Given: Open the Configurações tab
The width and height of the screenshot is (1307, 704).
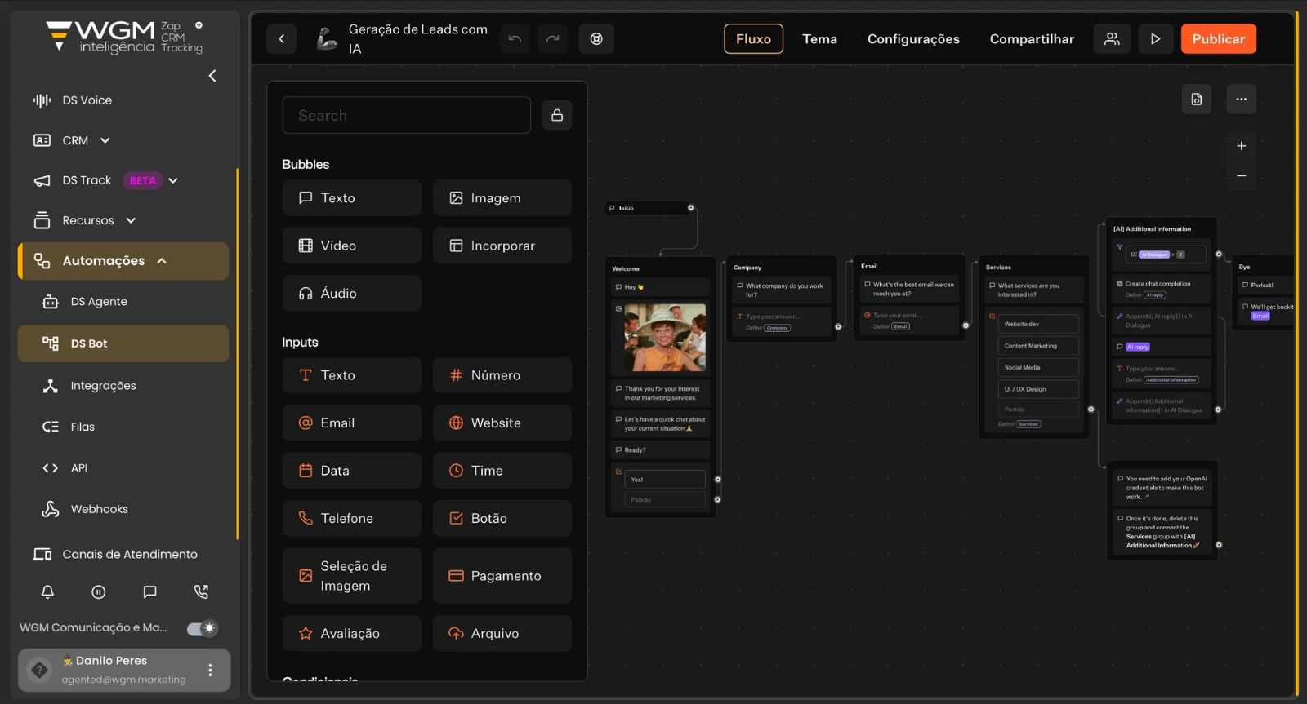Looking at the screenshot, I should [x=913, y=38].
